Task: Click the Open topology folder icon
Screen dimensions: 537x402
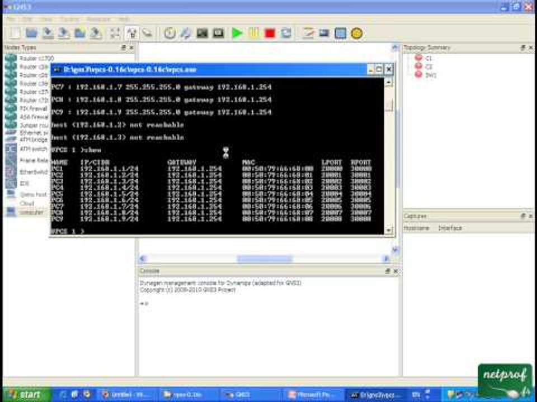Action: tap(31, 33)
